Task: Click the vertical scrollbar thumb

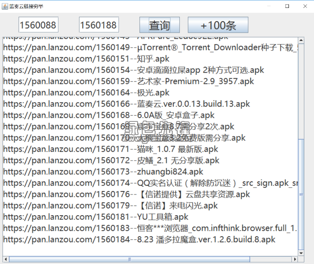Action: click(301, 194)
